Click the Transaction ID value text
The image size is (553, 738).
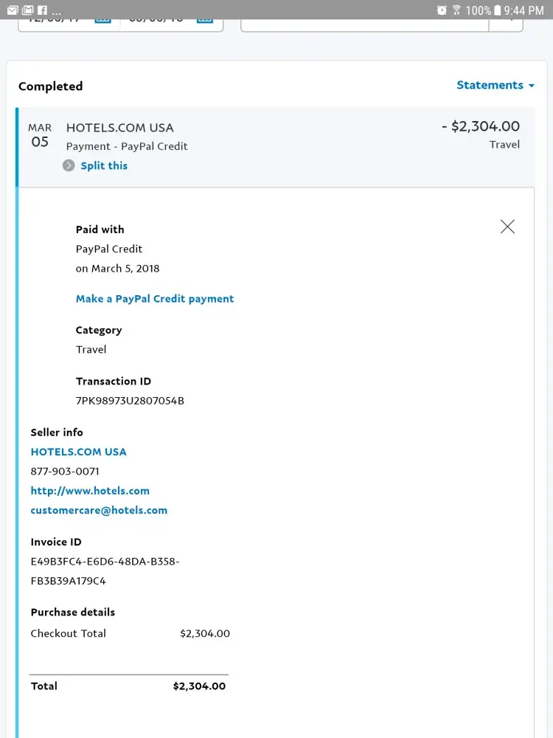pos(130,401)
